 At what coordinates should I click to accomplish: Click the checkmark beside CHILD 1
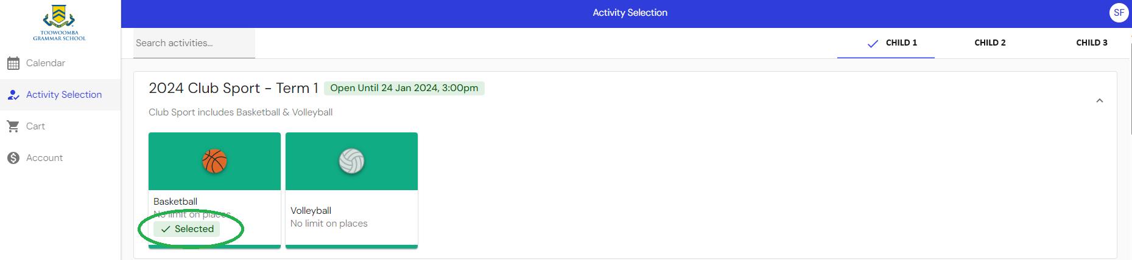pyautogui.click(x=873, y=43)
